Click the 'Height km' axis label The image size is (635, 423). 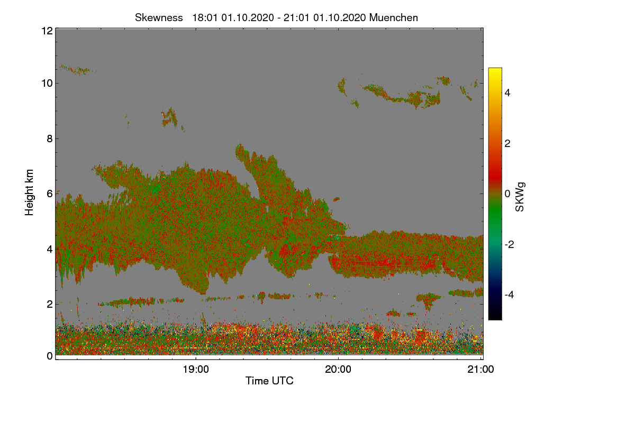[30, 192]
